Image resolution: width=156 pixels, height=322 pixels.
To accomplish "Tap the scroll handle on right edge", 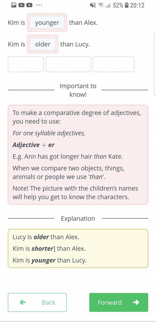I will coord(155,64).
